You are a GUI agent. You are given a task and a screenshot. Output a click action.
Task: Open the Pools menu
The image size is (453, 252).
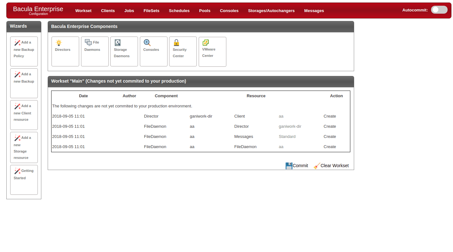tap(205, 11)
